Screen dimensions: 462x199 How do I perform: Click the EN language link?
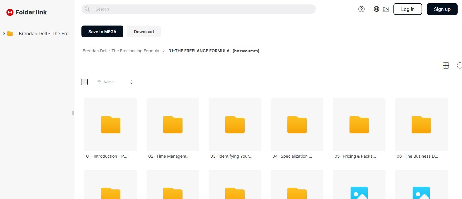click(386, 9)
